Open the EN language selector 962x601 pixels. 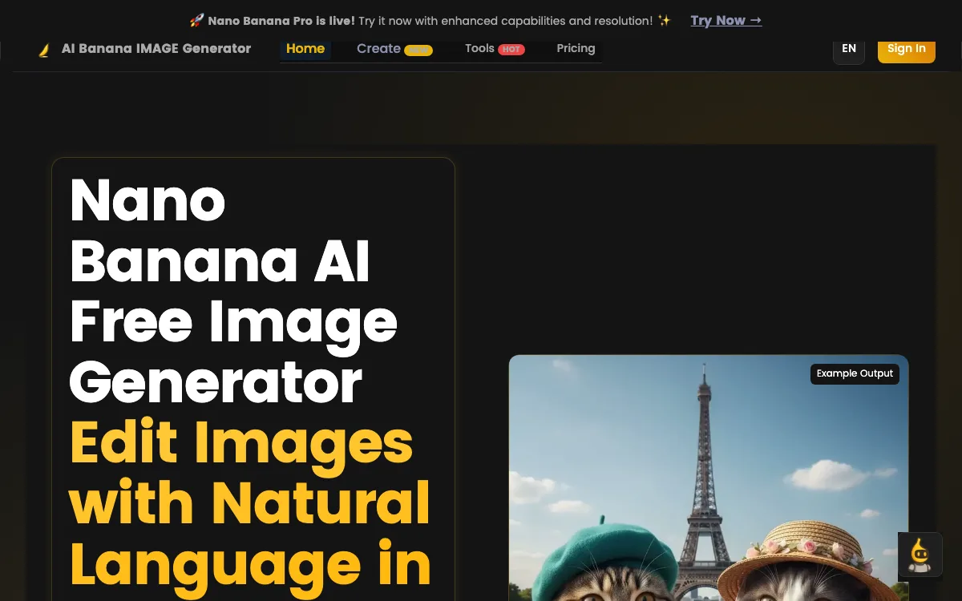tap(849, 49)
